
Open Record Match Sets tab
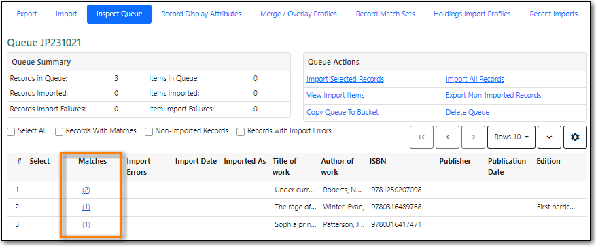point(385,14)
